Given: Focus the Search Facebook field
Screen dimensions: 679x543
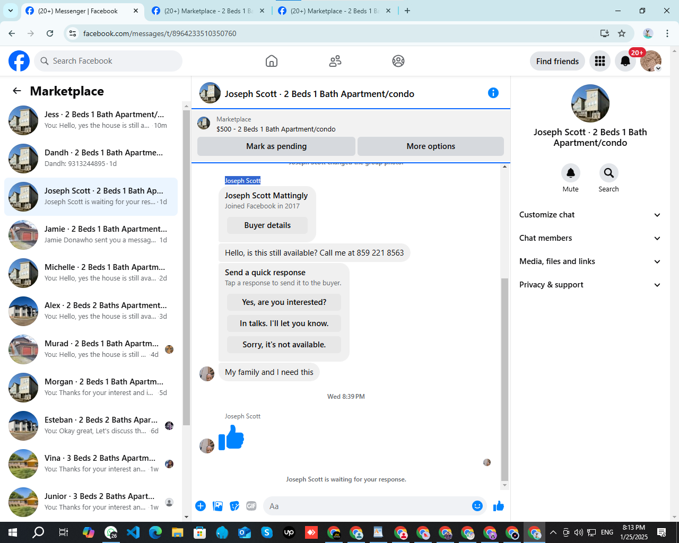Looking at the screenshot, I should tap(108, 61).
